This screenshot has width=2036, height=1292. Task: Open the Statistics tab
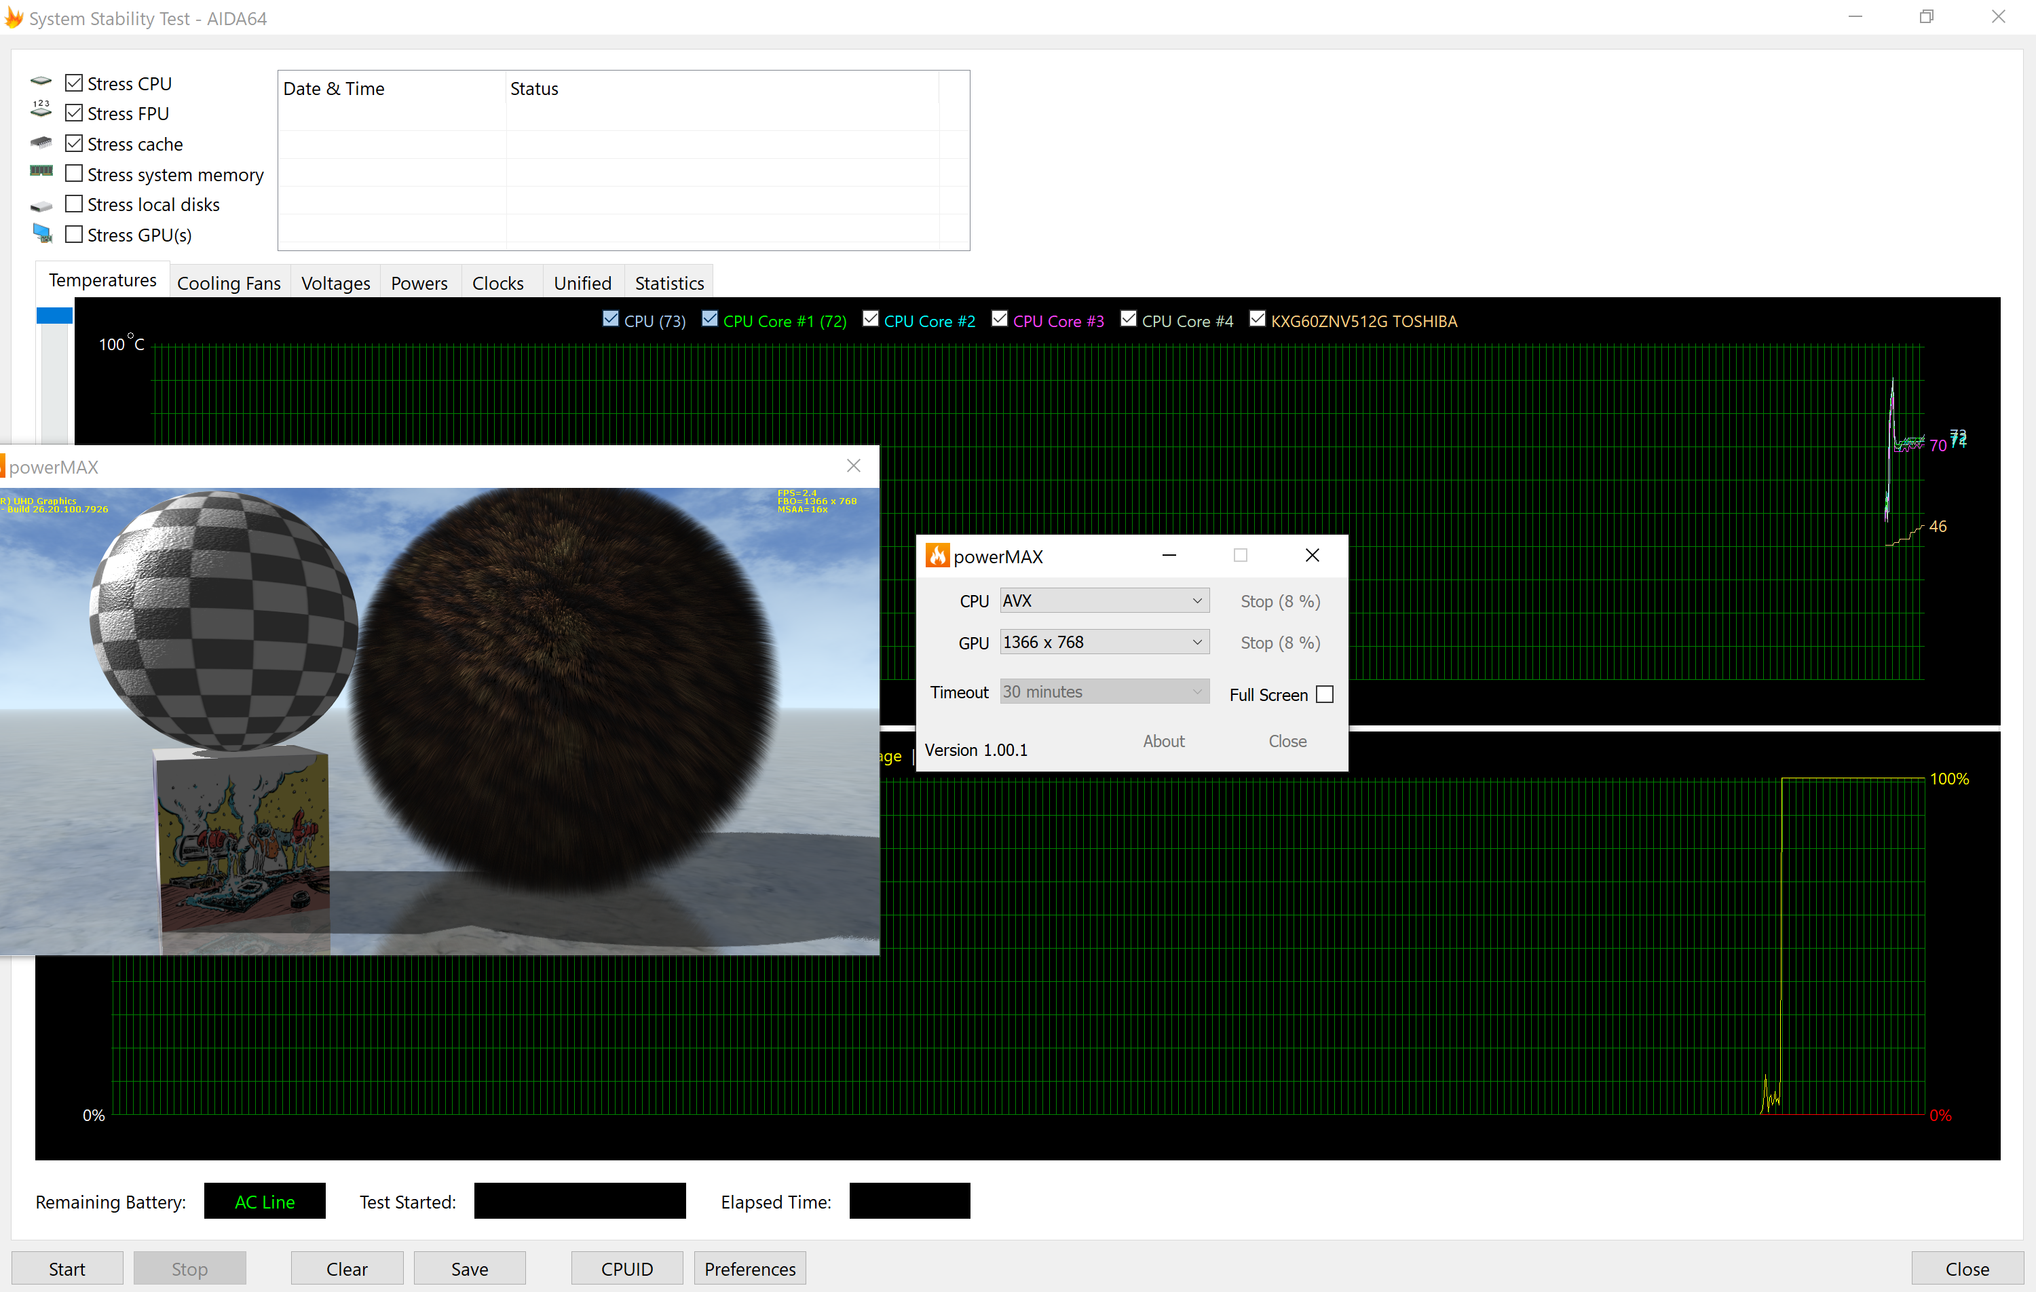pyautogui.click(x=668, y=283)
